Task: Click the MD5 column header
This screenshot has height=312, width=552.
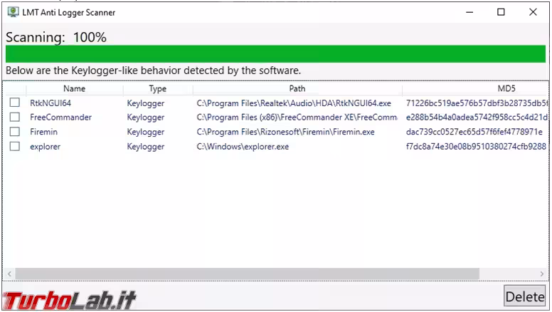Action: pos(506,88)
